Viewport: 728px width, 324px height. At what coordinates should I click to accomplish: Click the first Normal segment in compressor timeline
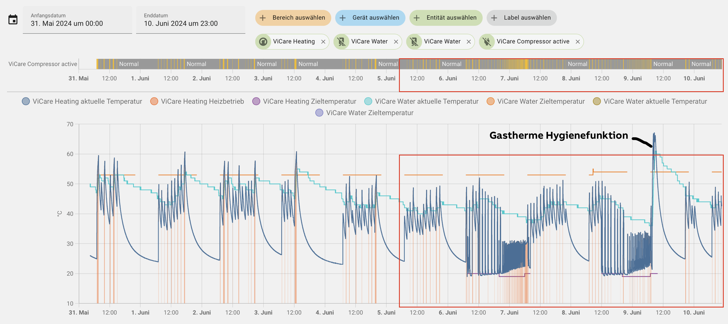point(129,64)
